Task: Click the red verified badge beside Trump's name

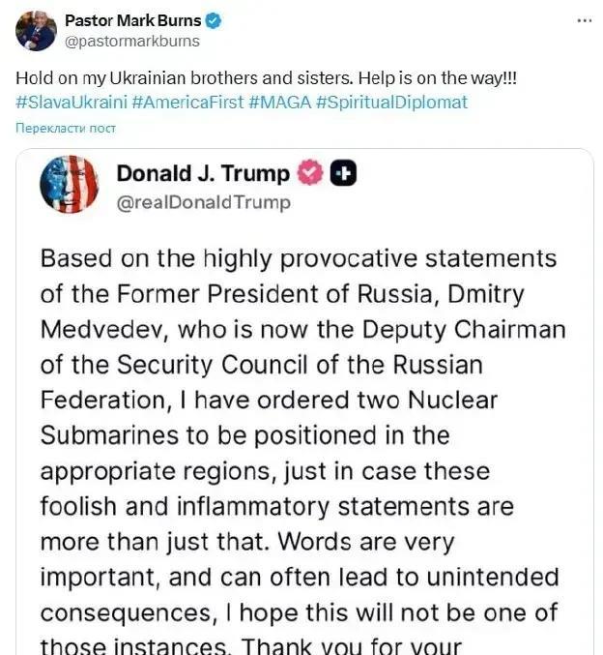Action: pyautogui.click(x=309, y=174)
